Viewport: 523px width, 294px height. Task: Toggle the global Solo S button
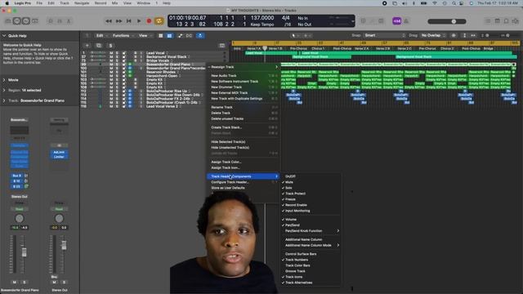pos(110,46)
